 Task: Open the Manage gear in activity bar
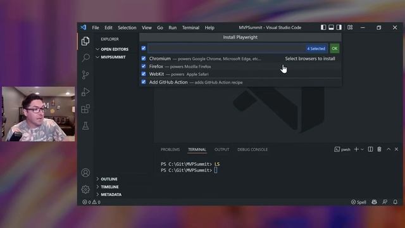pyautogui.click(x=85, y=189)
